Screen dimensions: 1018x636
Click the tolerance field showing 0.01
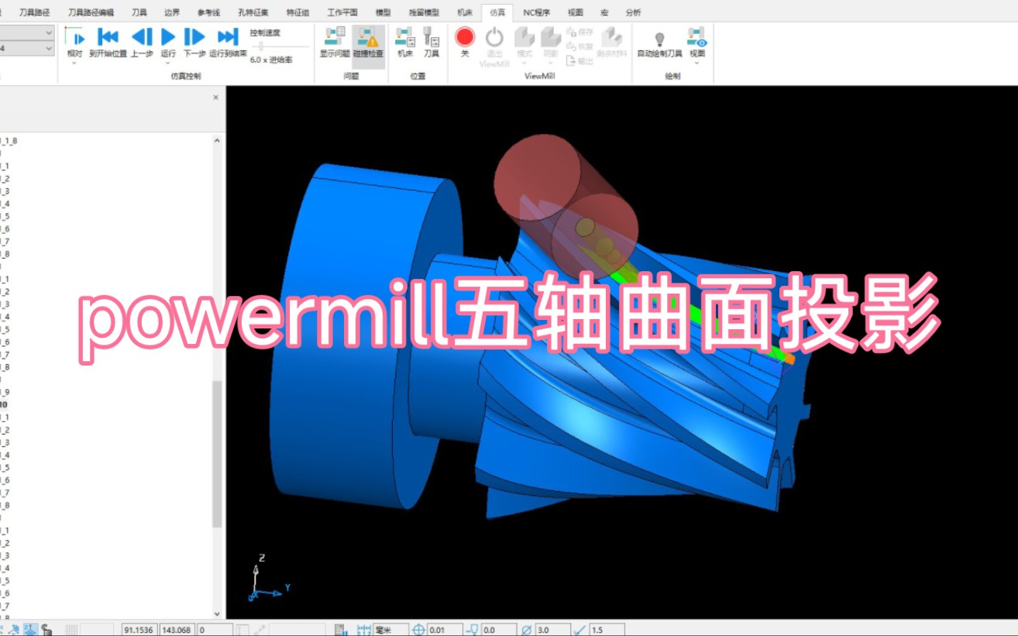445,630
